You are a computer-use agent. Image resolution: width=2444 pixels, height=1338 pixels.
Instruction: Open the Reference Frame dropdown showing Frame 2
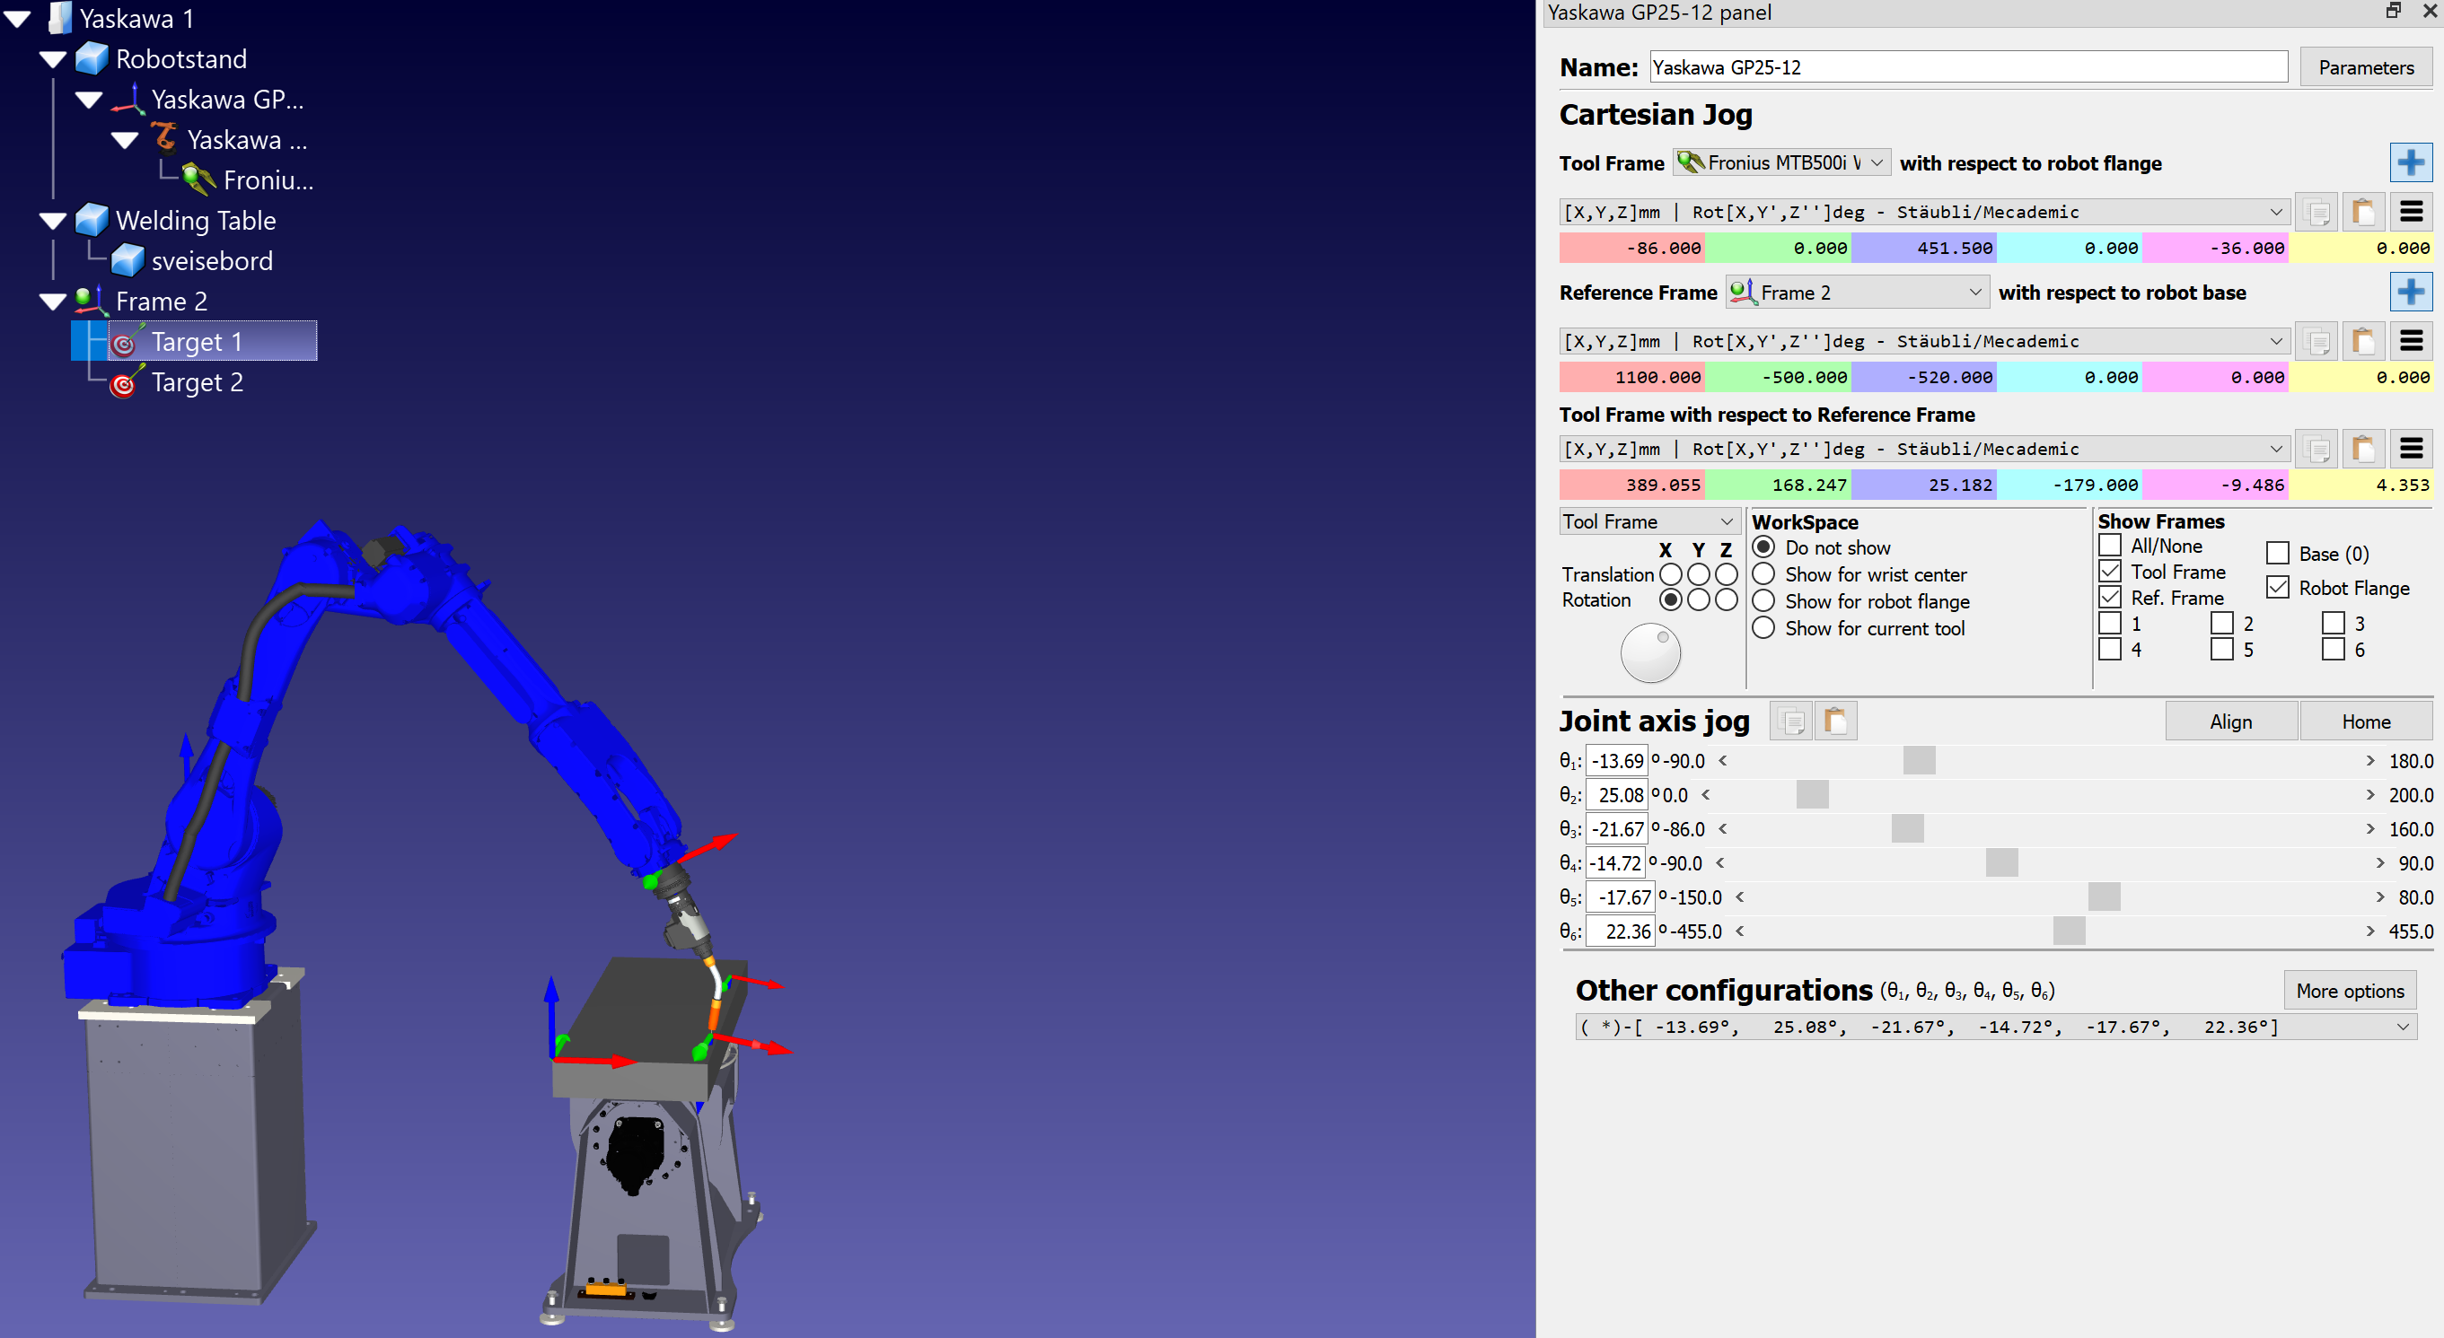pyautogui.click(x=1857, y=293)
